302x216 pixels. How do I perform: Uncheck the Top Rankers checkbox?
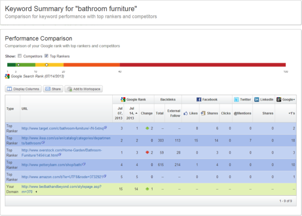click(x=46, y=56)
